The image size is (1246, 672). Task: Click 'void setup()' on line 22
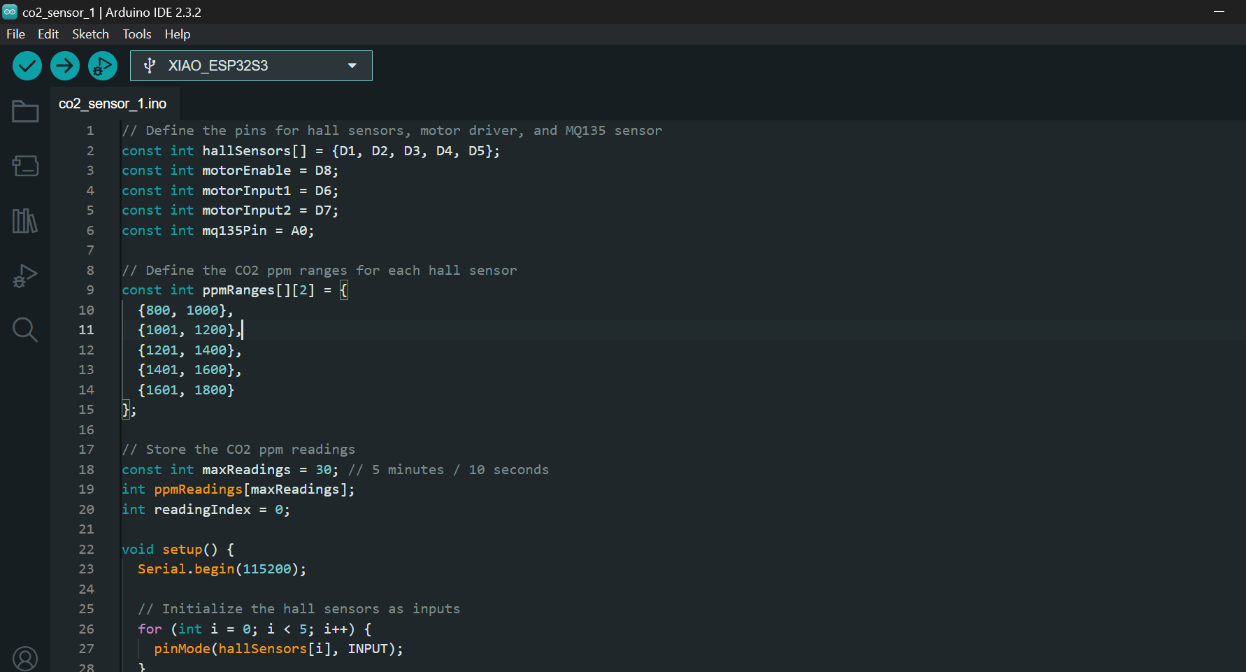click(170, 550)
